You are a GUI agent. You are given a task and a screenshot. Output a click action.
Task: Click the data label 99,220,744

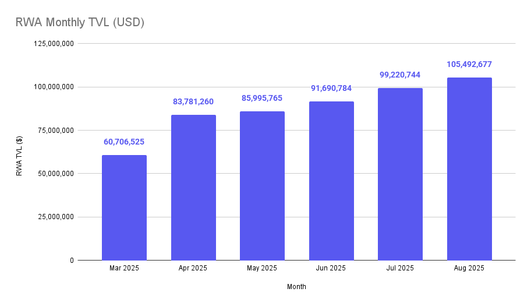click(x=400, y=75)
